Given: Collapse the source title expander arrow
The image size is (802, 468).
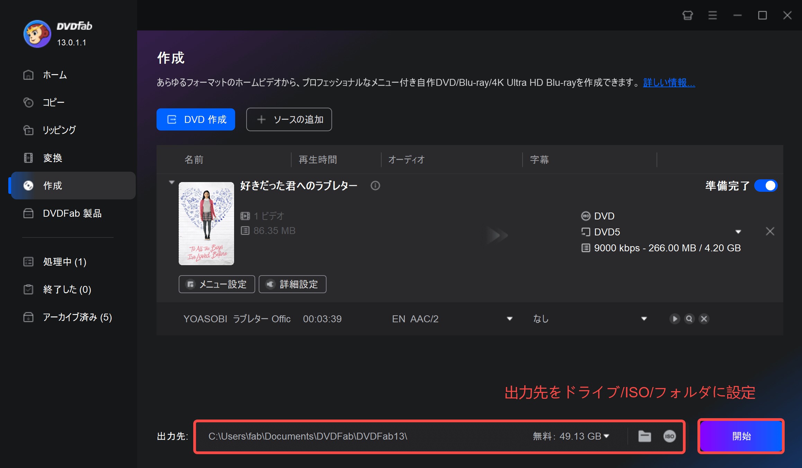Looking at the screenshot, I should tap(171, 182).
